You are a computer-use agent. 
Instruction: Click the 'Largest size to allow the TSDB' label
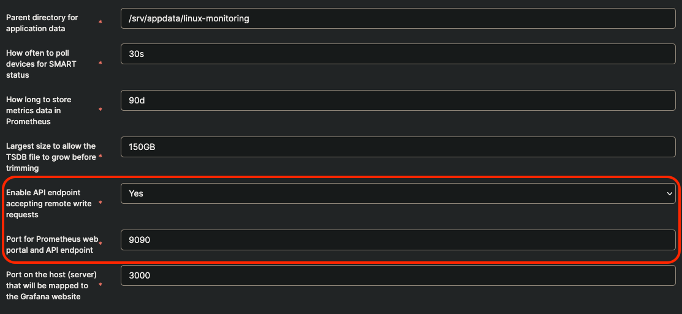click(51, 157)
